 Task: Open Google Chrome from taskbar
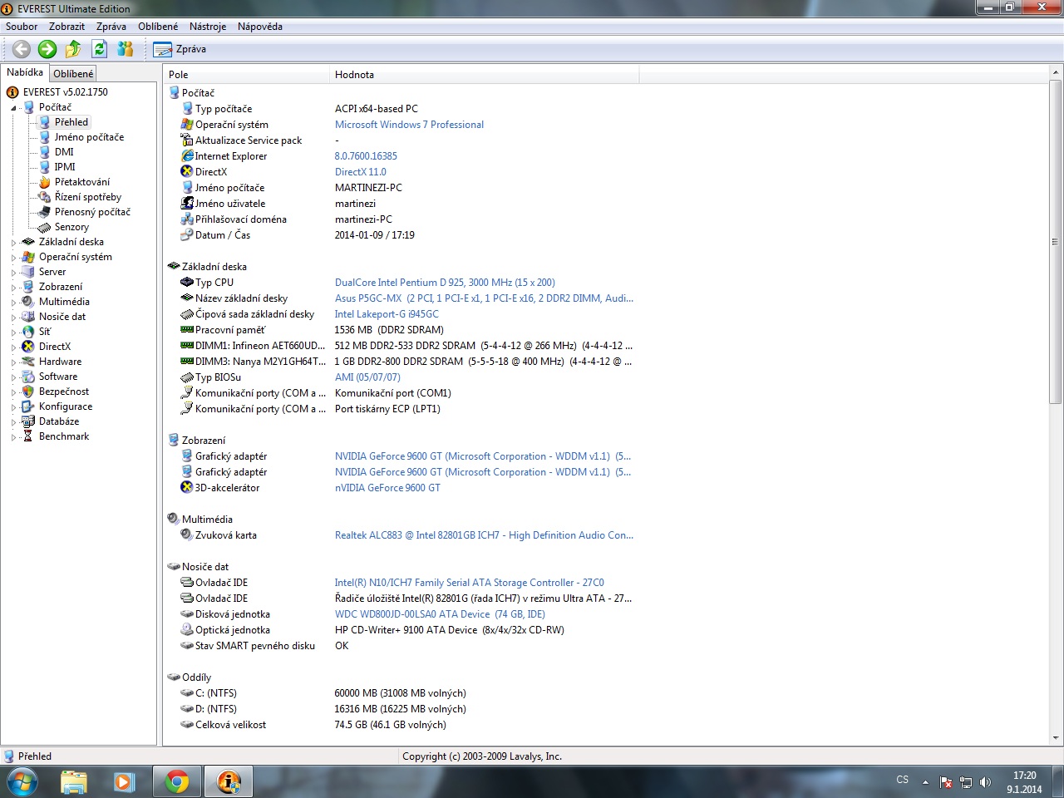(x=177, y=781)
